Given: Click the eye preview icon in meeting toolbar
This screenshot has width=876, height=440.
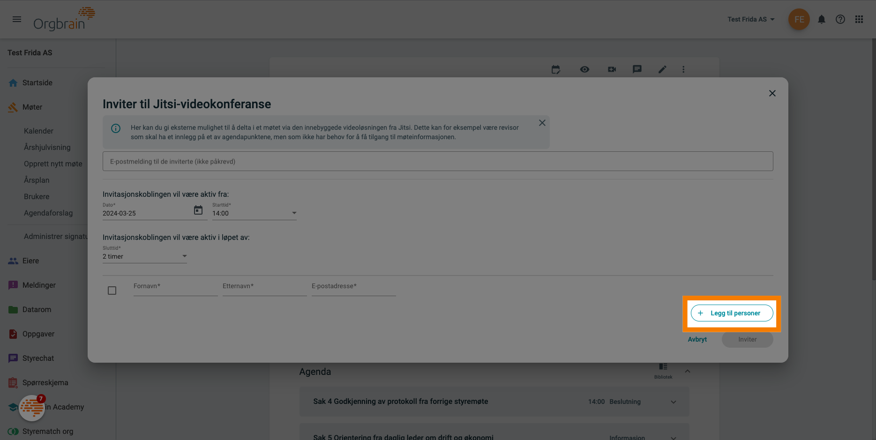Looking at the screenshot, I should (x=584, y=69).
